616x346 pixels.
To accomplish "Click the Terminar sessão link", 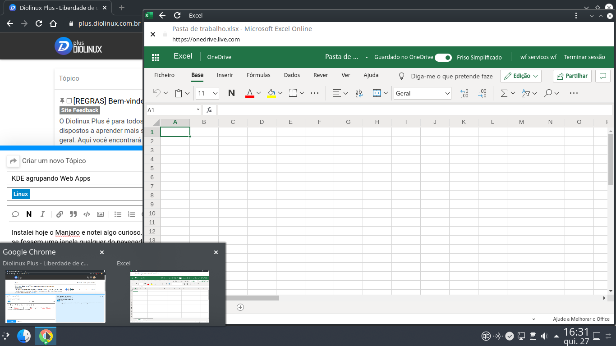I will point(584,57).
